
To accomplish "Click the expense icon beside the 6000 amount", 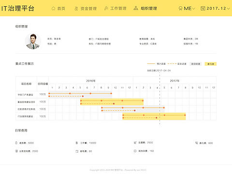I will click(x=16, y=143).
